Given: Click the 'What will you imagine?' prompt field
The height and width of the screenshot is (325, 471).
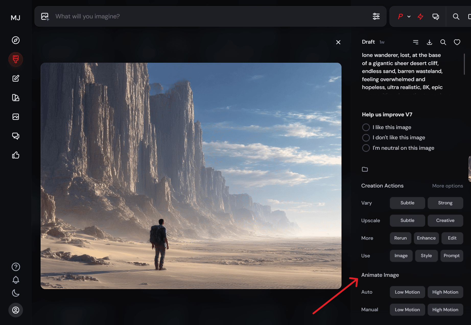Looking at the screenshot, I should click(x=204, y=17).
